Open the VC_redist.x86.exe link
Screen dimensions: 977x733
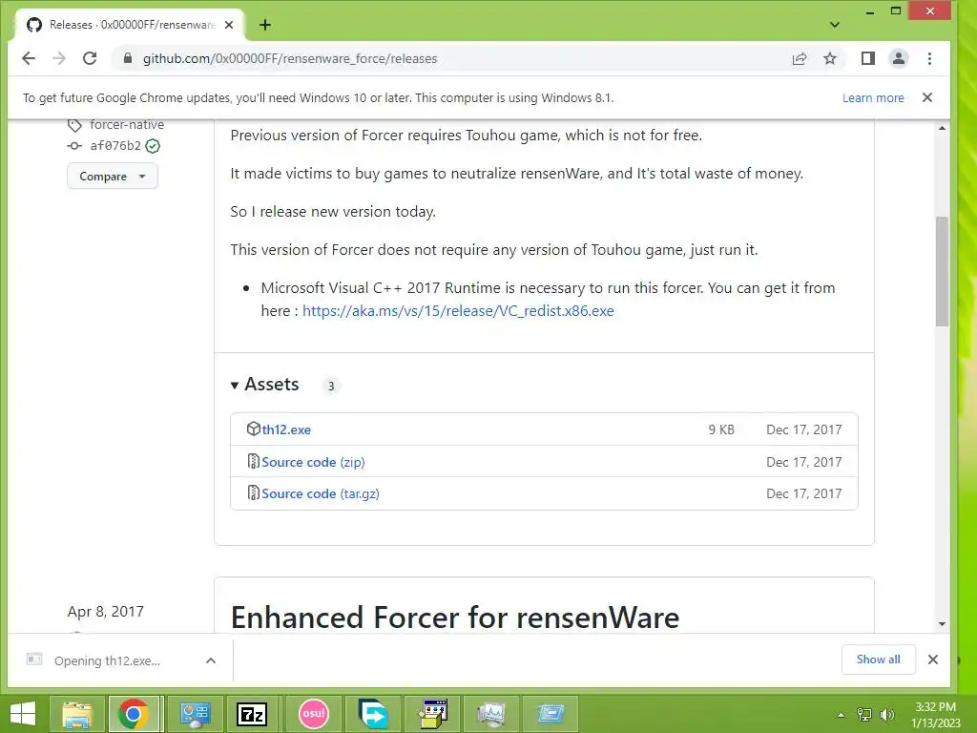(x=458, y=310)
